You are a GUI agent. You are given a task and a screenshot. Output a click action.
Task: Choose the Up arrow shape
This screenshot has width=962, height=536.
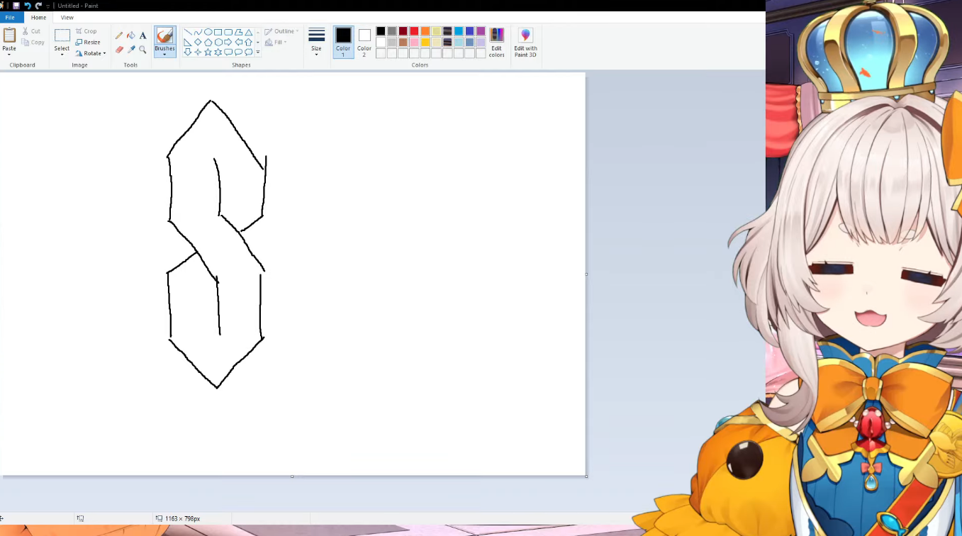(x=249, y=43)
